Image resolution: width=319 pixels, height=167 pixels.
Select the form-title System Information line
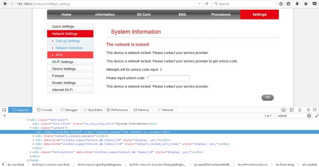coord(95,124)
